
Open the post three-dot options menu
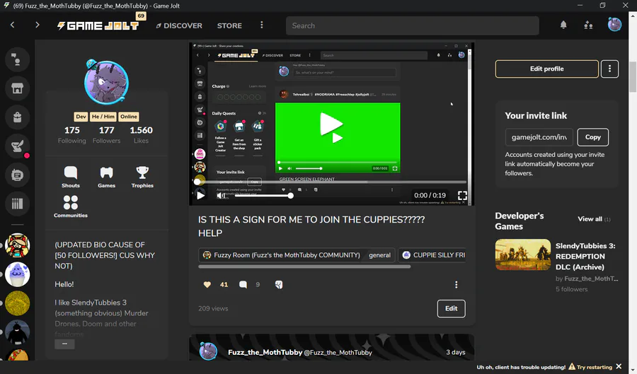coord(457,284)
